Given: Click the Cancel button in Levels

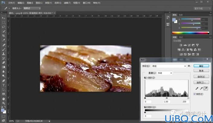Looking at the screenshot, I should (x=201, y=71).
